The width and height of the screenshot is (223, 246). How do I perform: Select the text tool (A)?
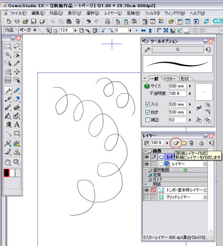click(17, 124)
